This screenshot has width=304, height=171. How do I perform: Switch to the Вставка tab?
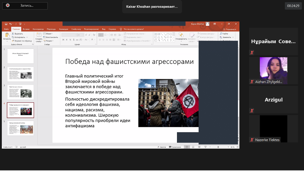coord(26,29)
